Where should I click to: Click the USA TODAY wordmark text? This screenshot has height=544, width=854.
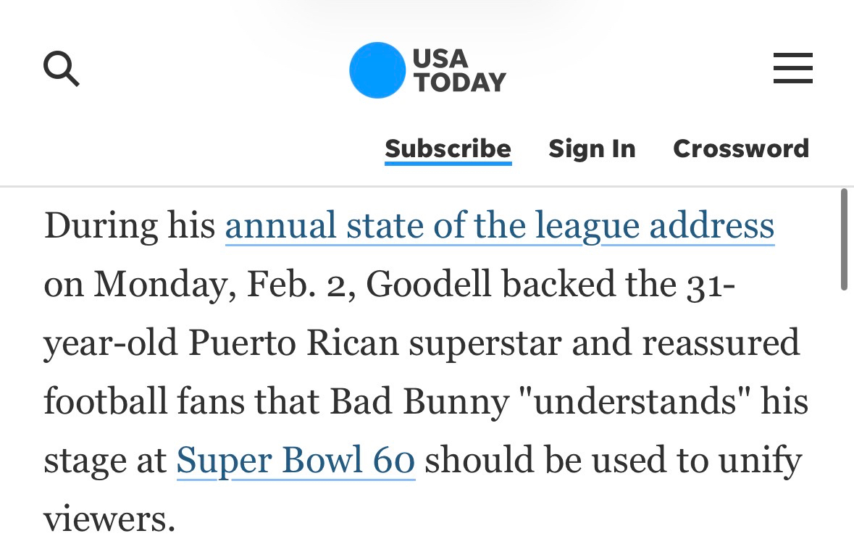pyautogui.click(x=459, y=70)
